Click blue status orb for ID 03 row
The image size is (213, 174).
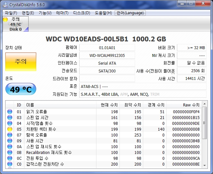[10, 117]
